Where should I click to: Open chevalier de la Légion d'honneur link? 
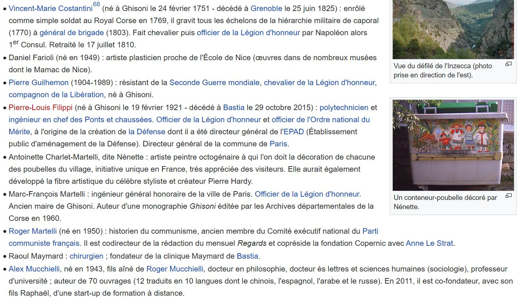[x=319, y=83]
